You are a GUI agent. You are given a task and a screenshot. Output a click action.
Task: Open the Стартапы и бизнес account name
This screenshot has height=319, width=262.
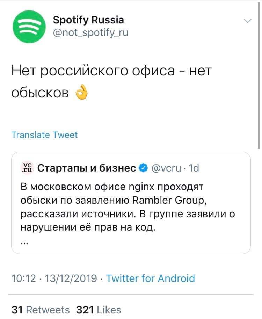[86, 169]
